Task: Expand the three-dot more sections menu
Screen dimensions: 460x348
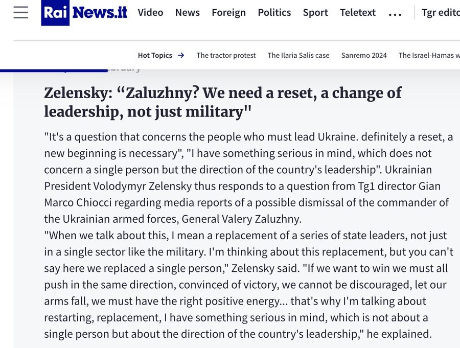Action: tap(395, 14)
